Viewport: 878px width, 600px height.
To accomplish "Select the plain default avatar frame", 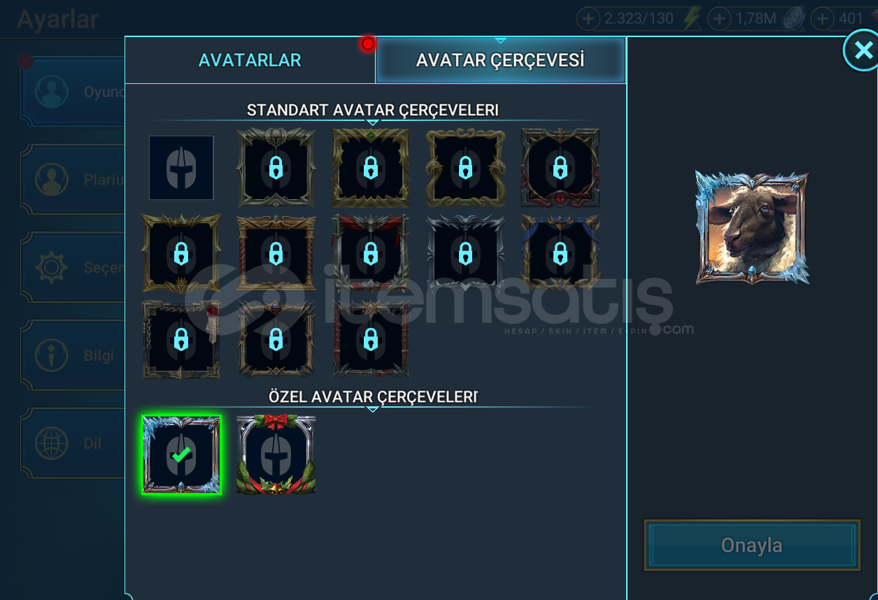I will pos(181,168).
